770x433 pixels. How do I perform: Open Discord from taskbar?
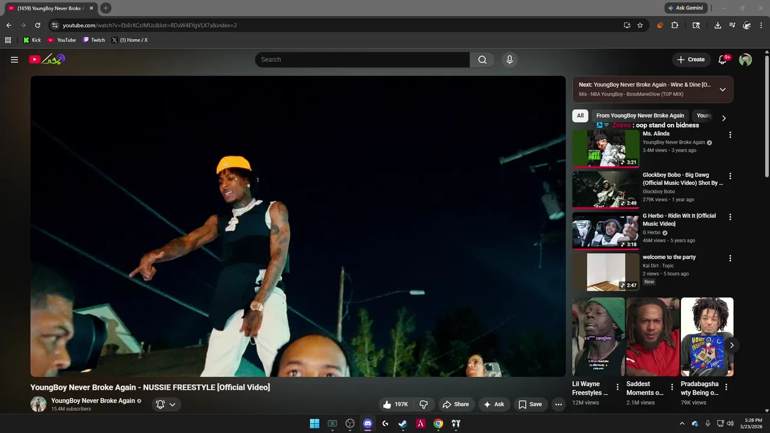(368, 423)
